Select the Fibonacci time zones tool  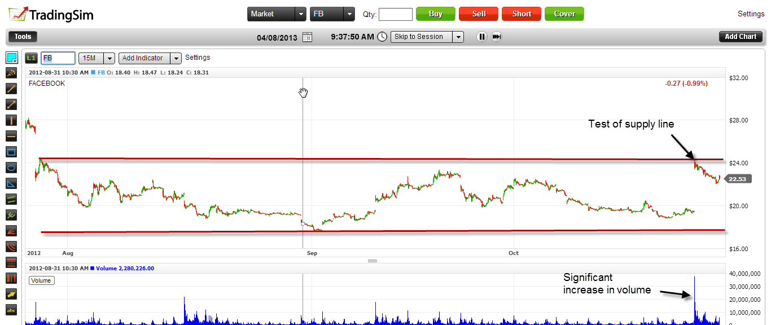pos(11,278)
